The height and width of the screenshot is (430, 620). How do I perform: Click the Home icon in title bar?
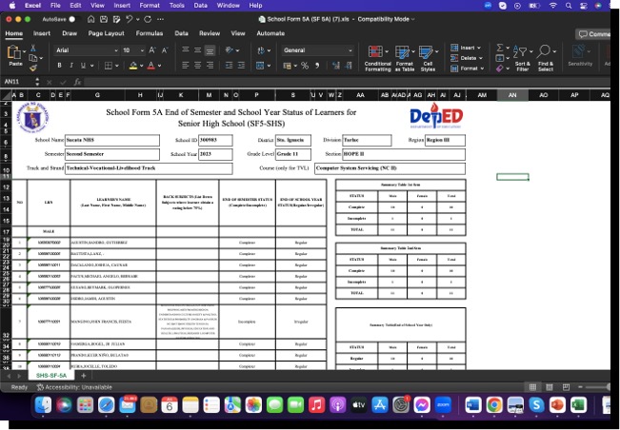point(90,19)
